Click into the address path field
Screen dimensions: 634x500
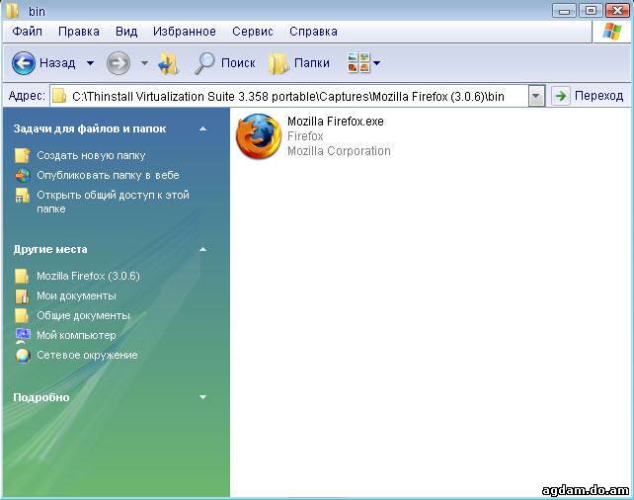288,96
